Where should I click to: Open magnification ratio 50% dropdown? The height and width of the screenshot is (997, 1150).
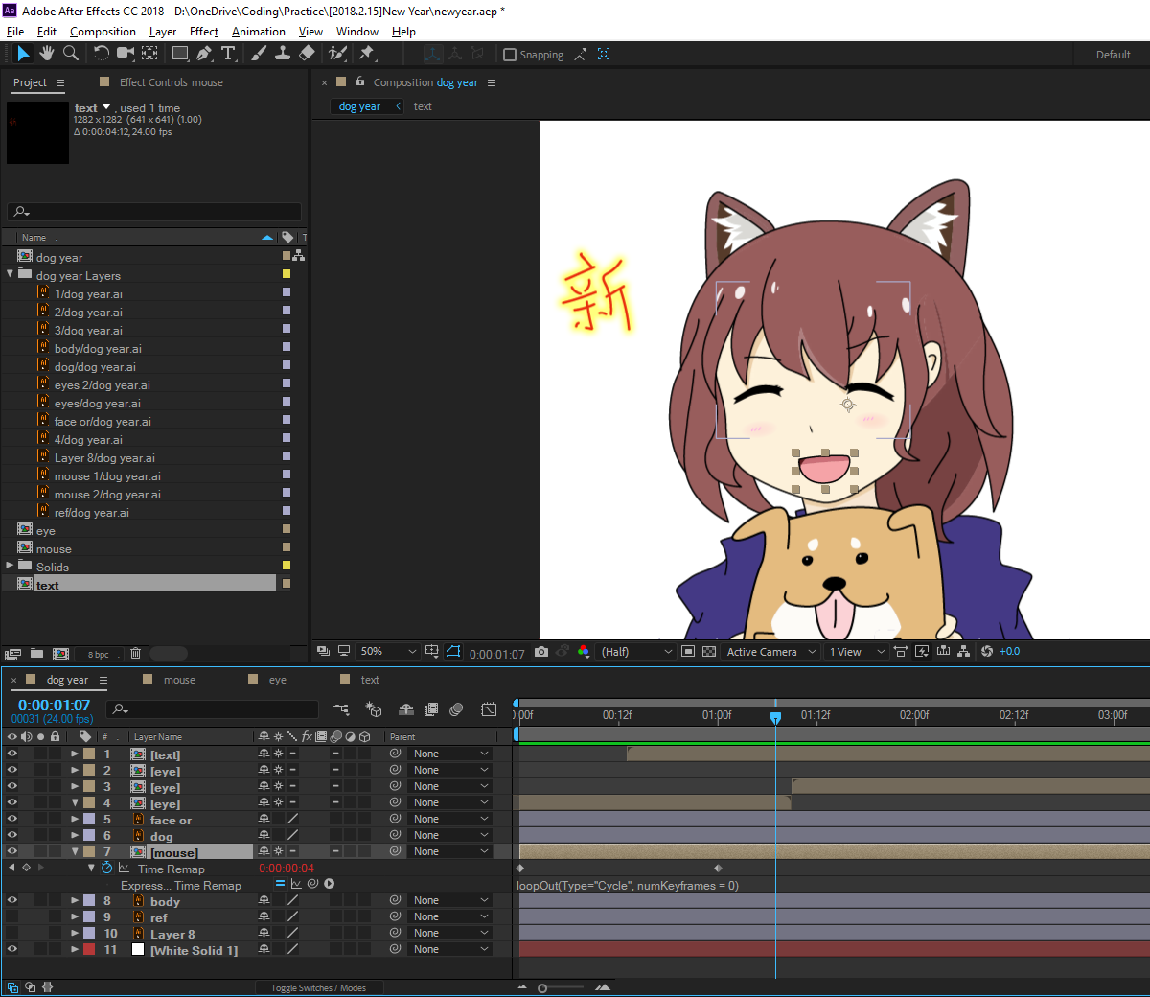coord(387,652)
